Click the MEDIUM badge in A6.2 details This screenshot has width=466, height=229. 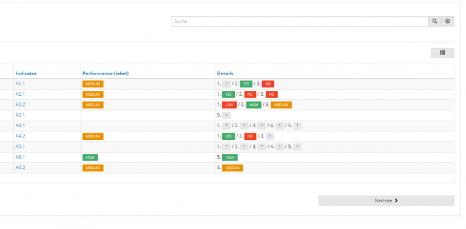pyautogui.click(x=232, y=168)
